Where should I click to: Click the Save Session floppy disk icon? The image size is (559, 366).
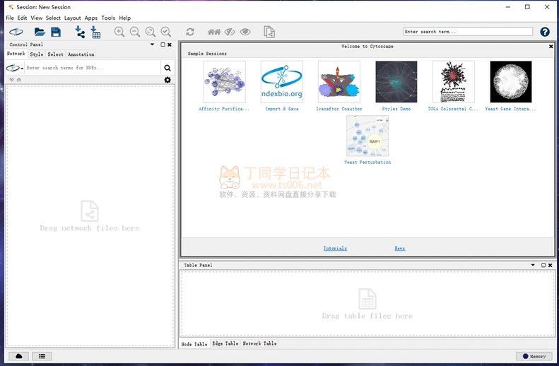pyautogui.click(x=56, y=32)
